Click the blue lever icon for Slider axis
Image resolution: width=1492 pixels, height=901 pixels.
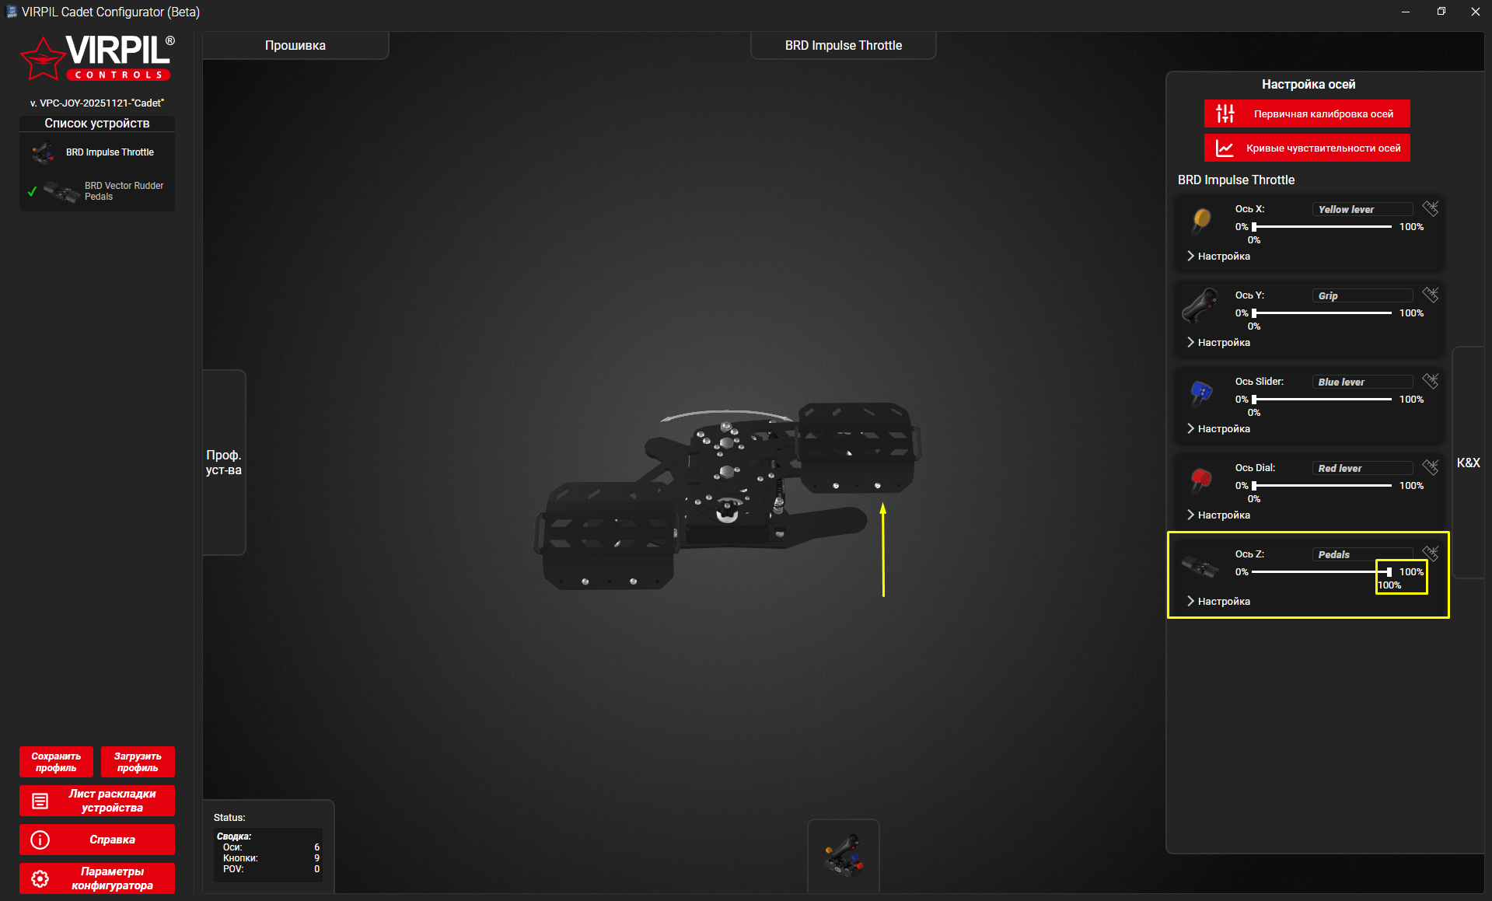pyautogui.click(x=1201, y=392)
